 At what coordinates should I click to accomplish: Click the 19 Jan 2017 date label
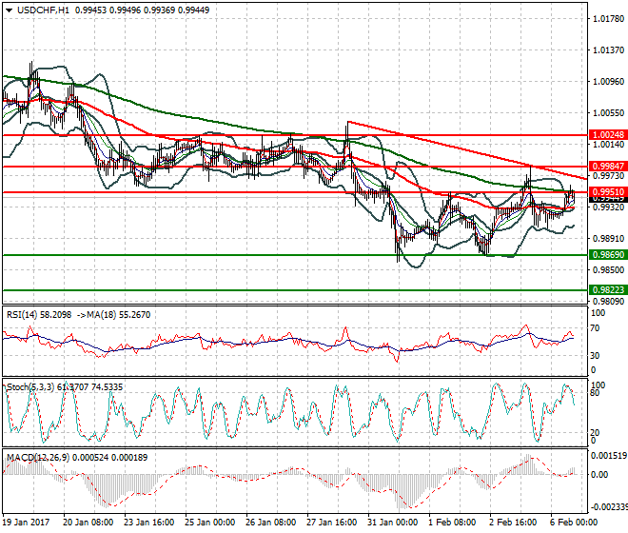pyautogui.click(x=26, y=523)
